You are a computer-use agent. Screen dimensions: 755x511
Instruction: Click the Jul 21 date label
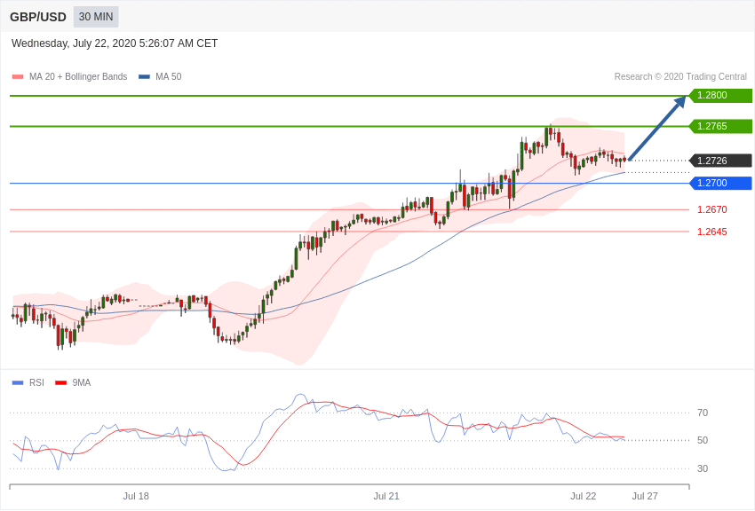386,496
